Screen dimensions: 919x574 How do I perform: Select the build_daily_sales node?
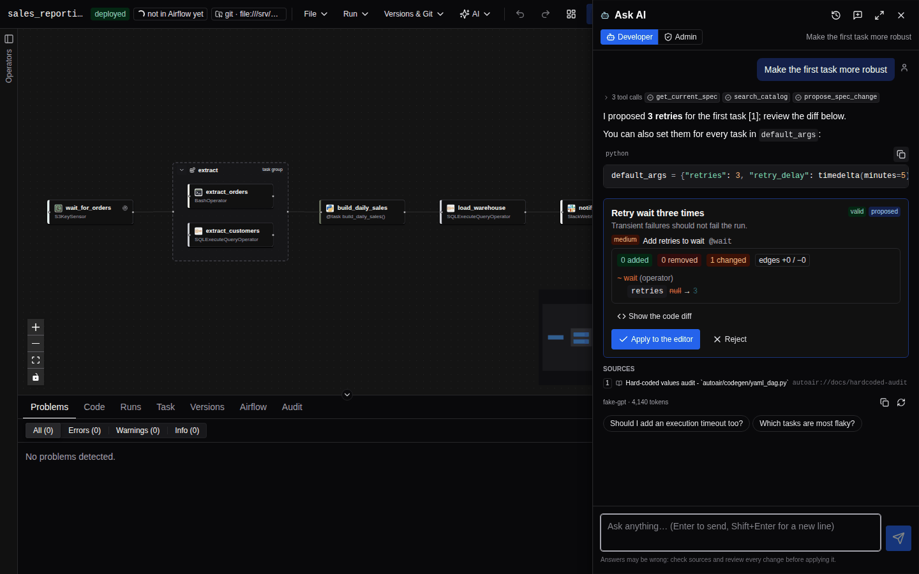[x=362, y=212]
